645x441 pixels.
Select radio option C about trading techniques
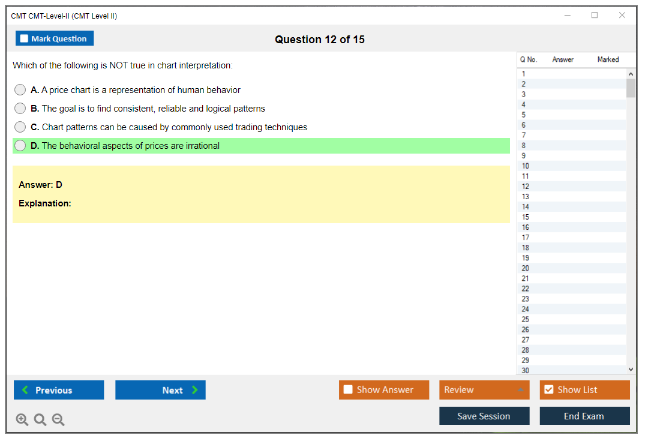pos(20,127)
